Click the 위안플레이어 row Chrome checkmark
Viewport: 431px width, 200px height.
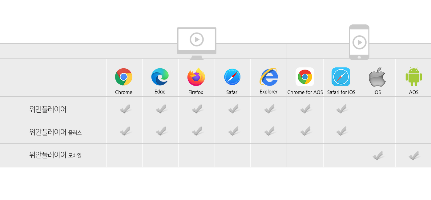click(x=125, y=109)
